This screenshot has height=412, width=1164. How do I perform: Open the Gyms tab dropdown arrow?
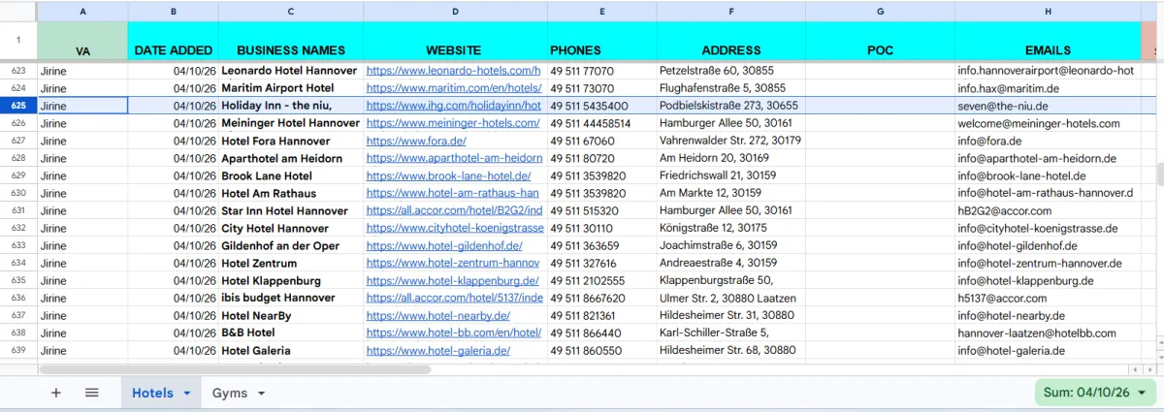click(x=260, y=393)
